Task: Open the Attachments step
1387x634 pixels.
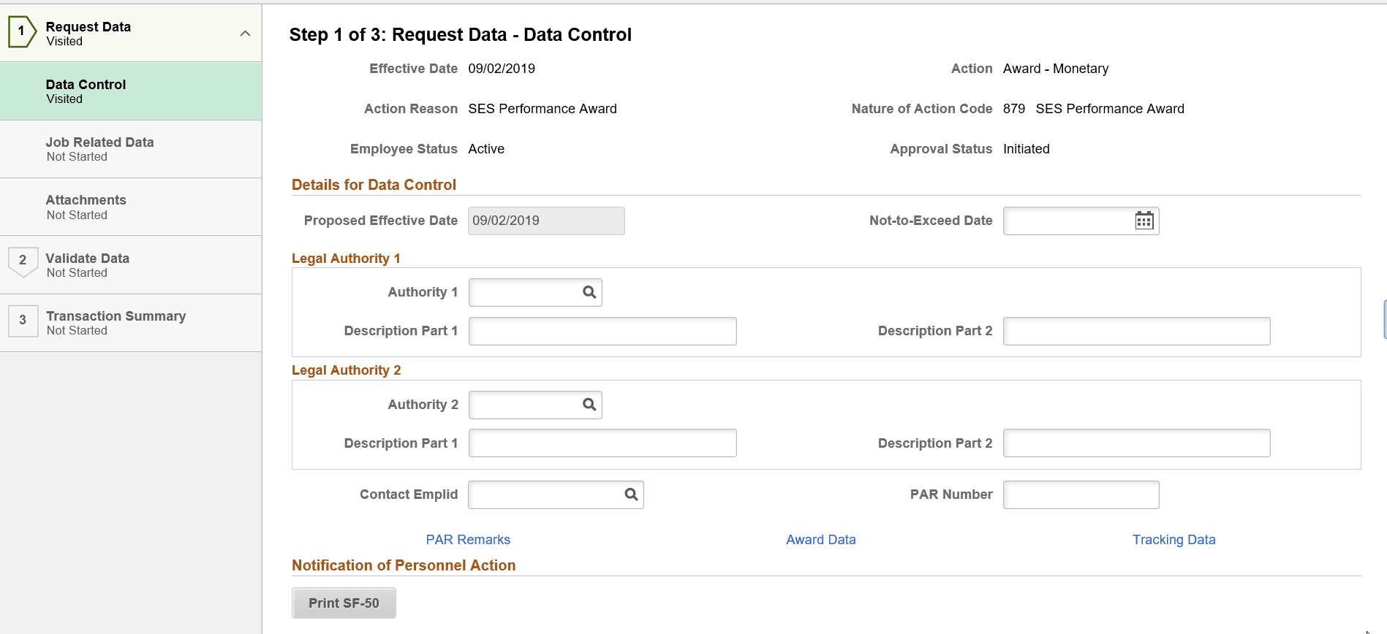Action: 130,207
